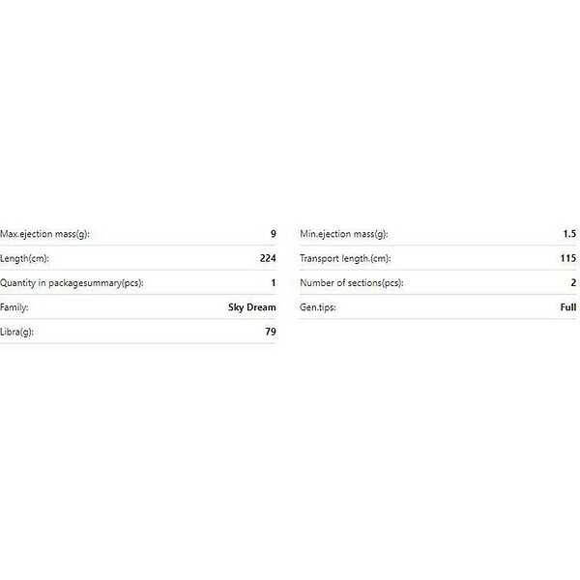Click the divider line under the Libra row
Image resolution: width=580 pixels, height=580 pixels.
[x=138, y=344]
